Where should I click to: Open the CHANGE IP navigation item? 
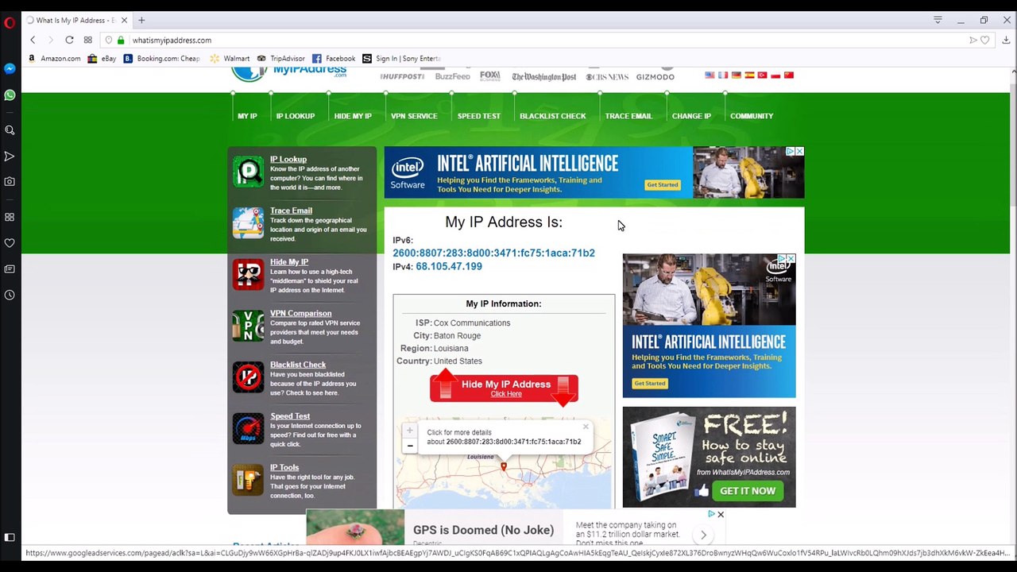[691, 116]
